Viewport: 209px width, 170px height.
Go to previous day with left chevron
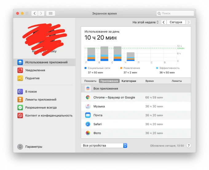164,22
